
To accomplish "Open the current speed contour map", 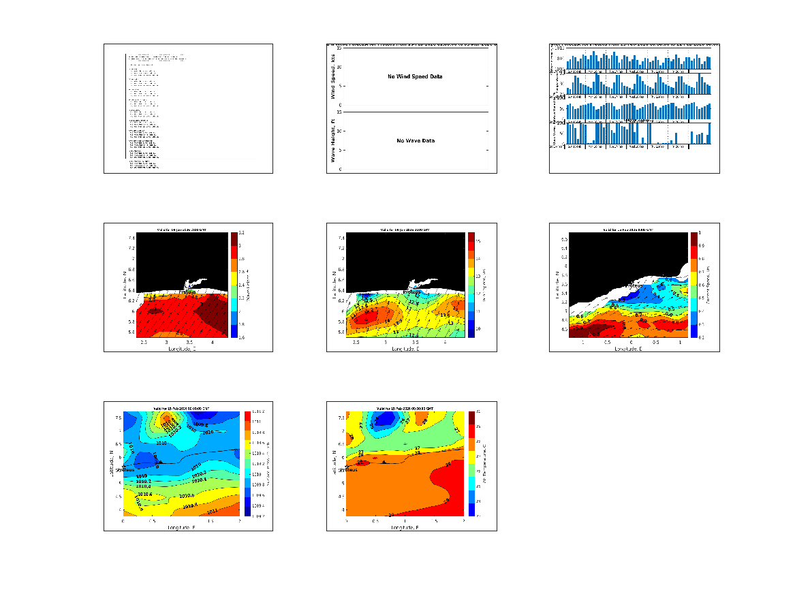I will coord(627,286).
